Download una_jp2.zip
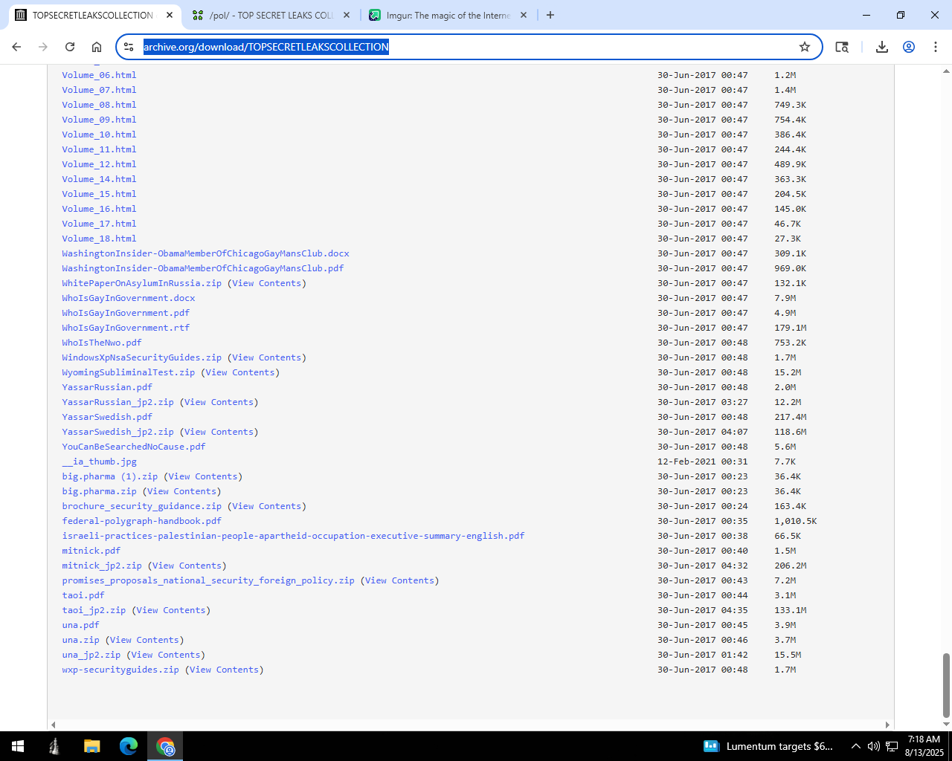 click(91, 655)
